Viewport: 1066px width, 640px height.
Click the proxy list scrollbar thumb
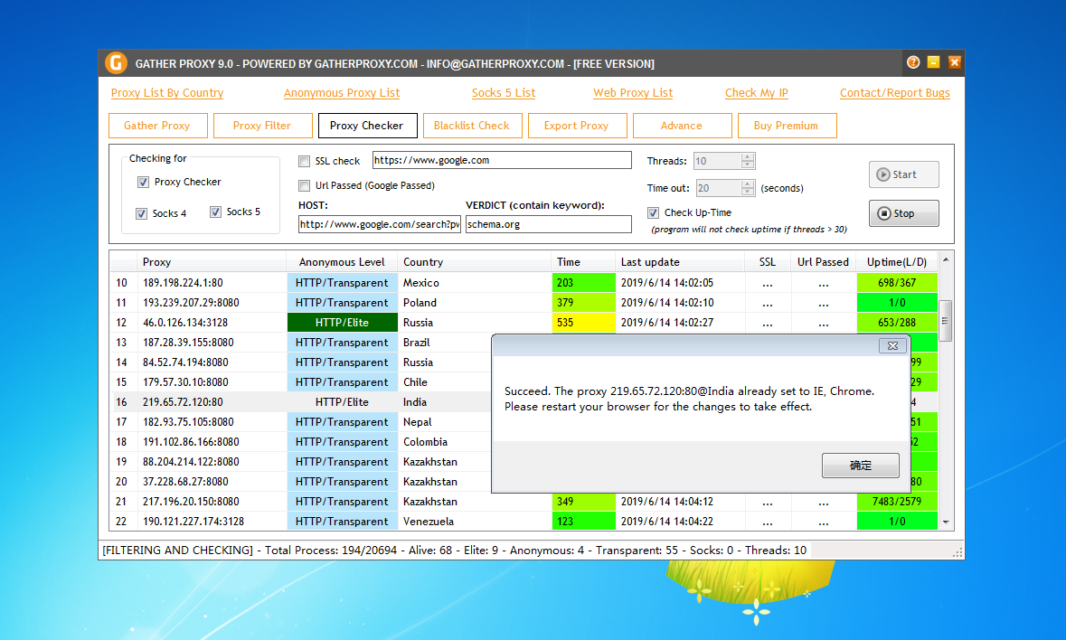pos(945,321)
